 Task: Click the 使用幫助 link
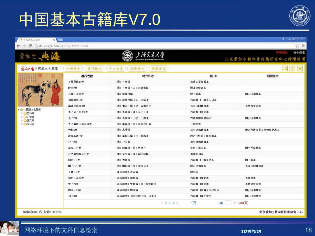click(x=282, y=52)
